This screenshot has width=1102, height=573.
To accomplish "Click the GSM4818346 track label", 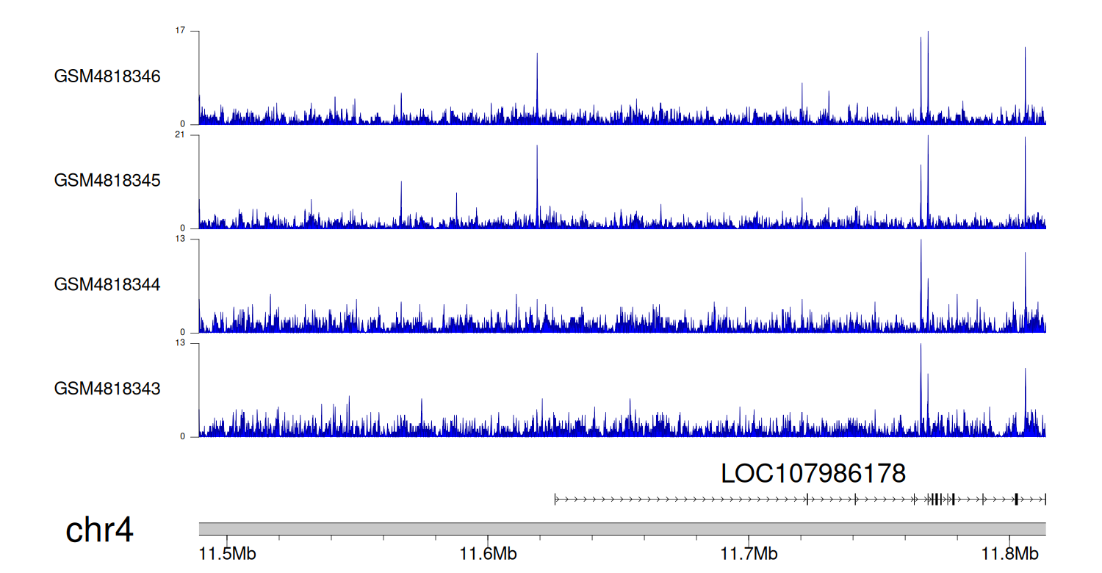I will [107, 76].
